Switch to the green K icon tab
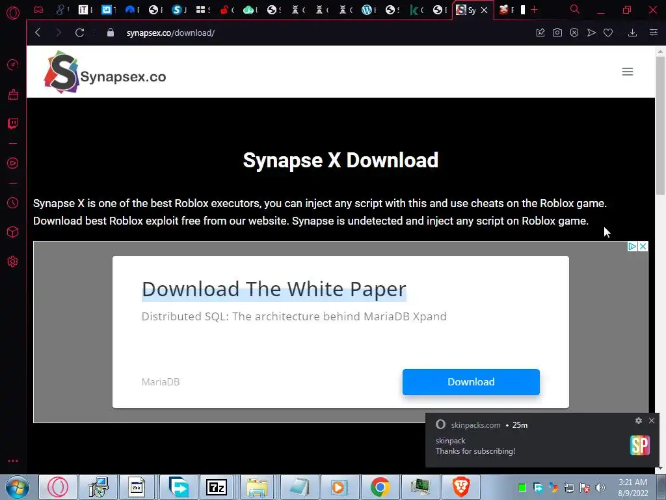This screenshot has height=500, width=666. pyautogui.click(x=416, y=10)
